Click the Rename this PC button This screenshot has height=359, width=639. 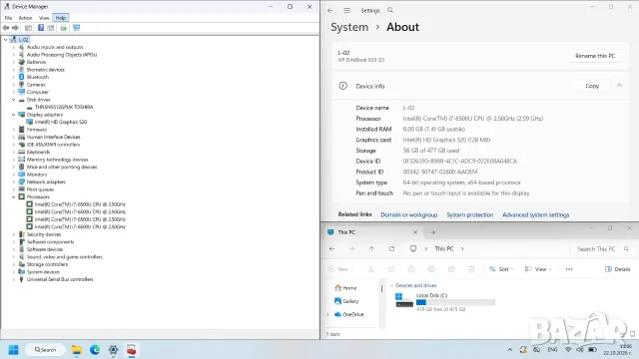coord(595,56)
